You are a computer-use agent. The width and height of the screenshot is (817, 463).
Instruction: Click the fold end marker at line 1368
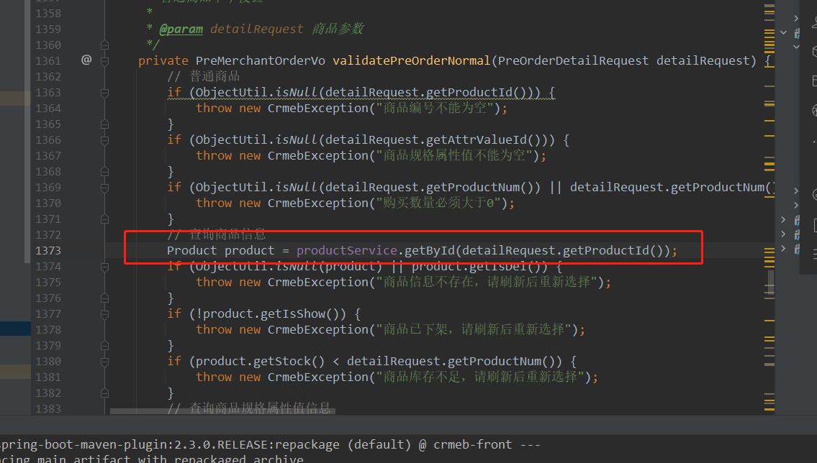point(104,172)
